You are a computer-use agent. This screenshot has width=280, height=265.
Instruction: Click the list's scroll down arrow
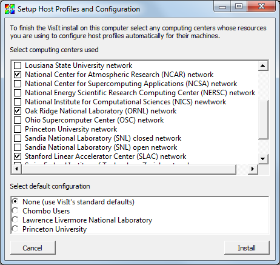[263, 159]
